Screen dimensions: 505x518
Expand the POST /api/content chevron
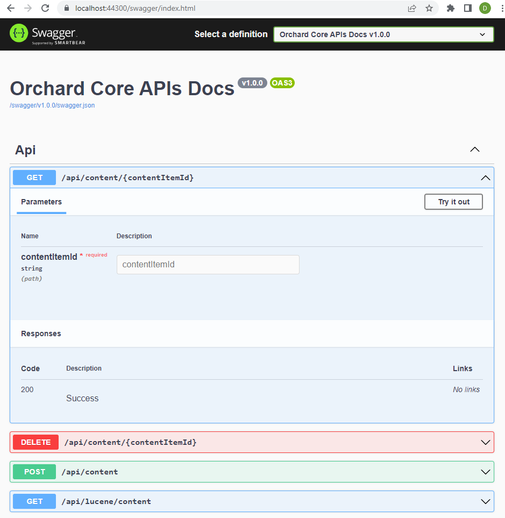pyautogui.click(x=485, y=472)
